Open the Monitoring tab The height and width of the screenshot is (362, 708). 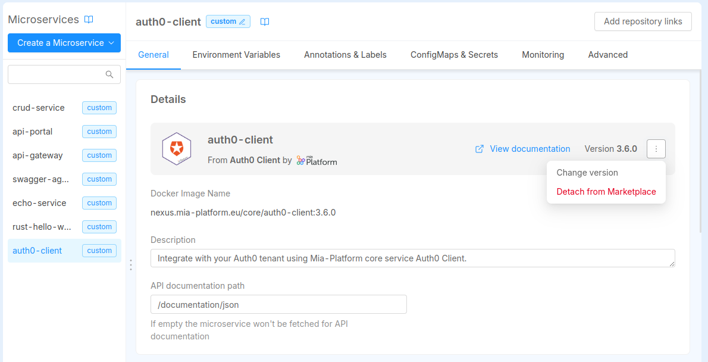pos(543,54)
